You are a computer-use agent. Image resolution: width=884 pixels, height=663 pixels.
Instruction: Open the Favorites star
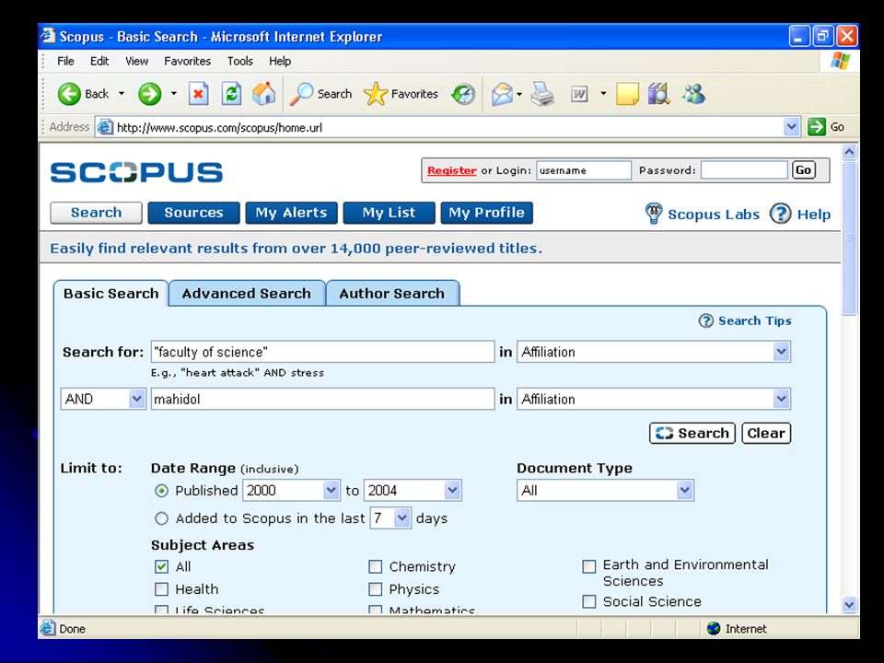click(376, 94)
